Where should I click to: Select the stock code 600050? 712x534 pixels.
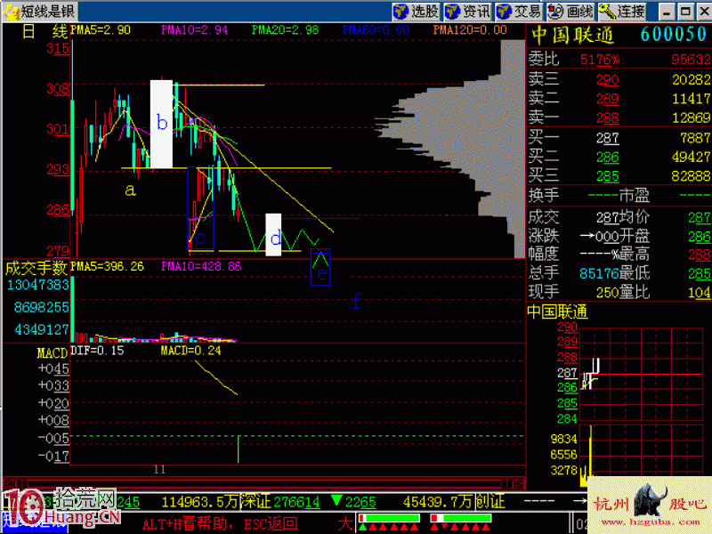point(675,35)
